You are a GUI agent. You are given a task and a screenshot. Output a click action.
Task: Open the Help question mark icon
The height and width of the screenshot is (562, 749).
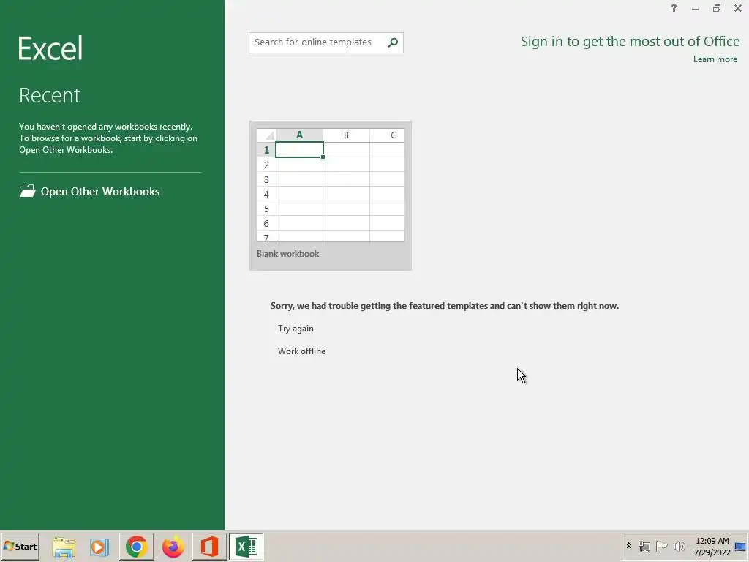(674, 8)
